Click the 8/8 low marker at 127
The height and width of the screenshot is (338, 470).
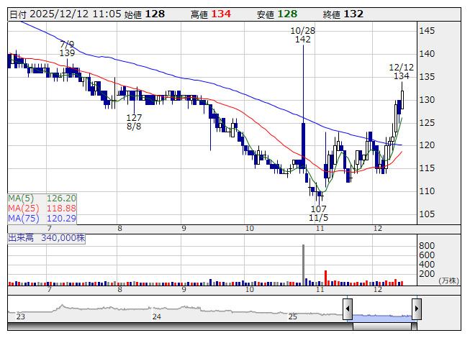[134, 122]
